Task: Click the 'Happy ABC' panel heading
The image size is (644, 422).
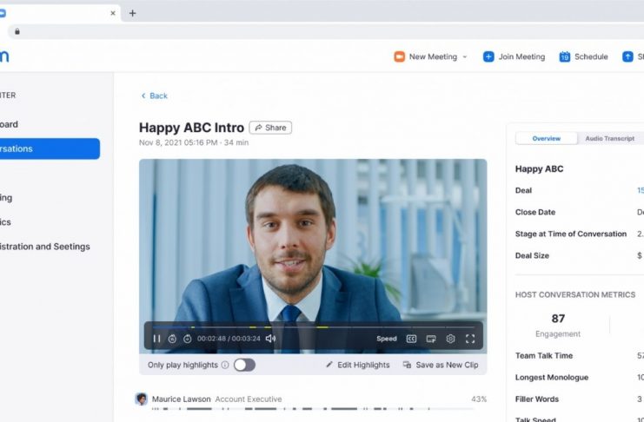Action: [x=539, y=168]
